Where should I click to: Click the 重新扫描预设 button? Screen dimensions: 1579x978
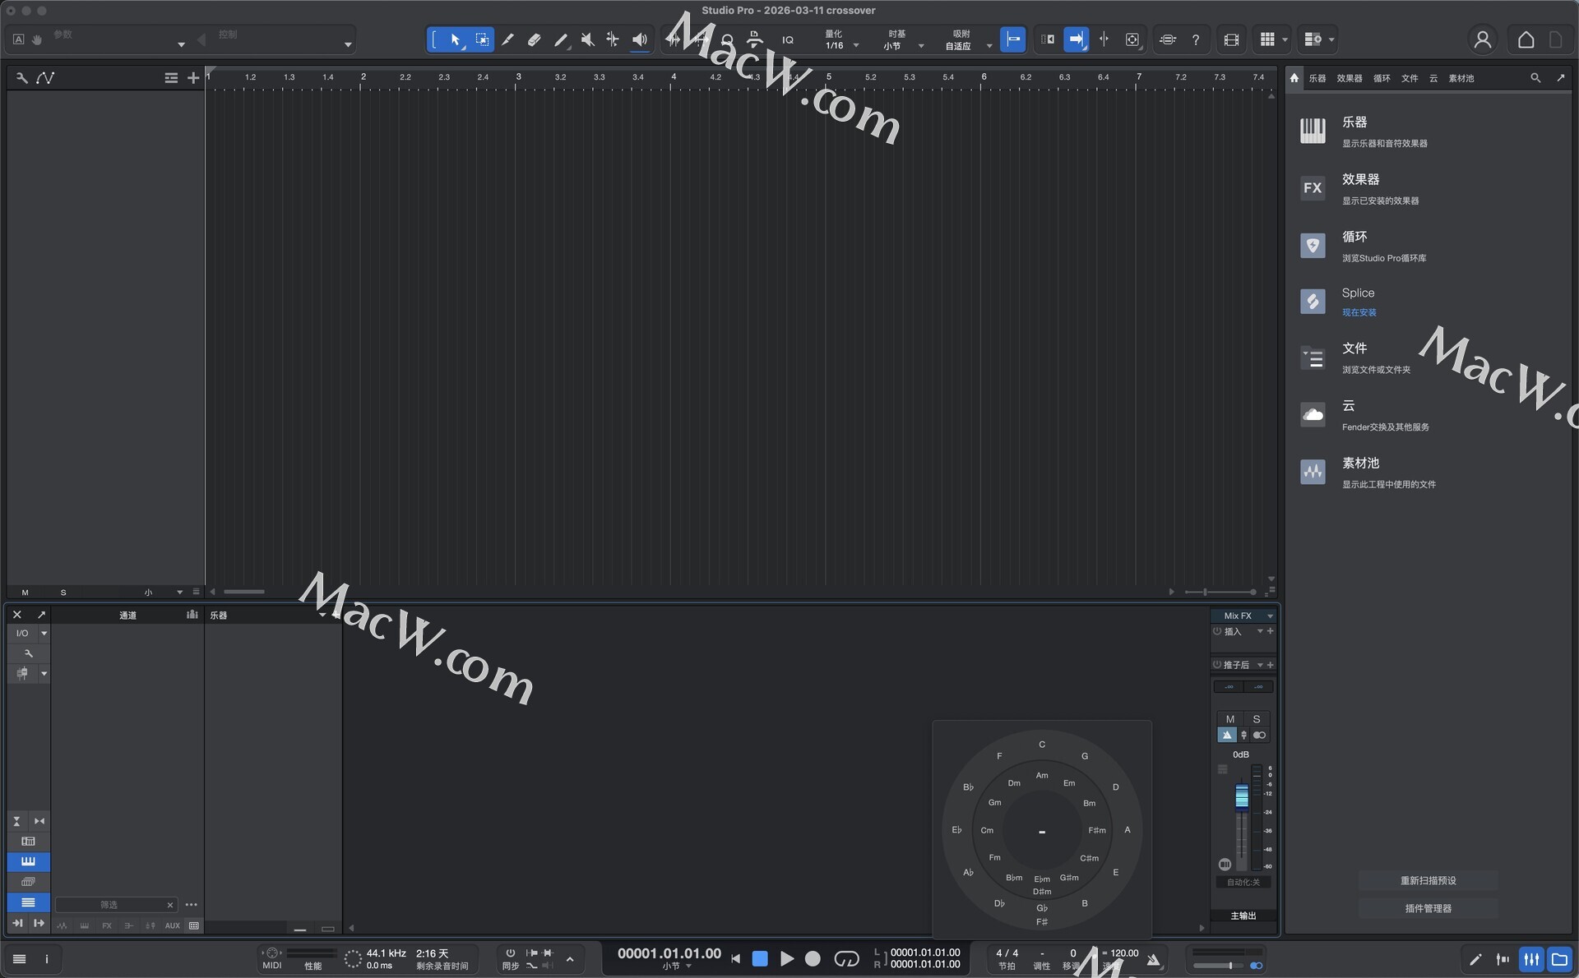(1428, 880)
